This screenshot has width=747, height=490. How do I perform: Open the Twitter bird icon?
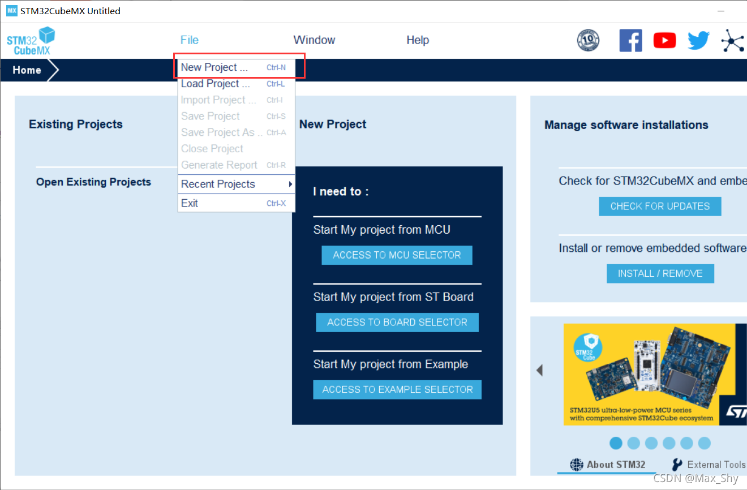[698, 41]
